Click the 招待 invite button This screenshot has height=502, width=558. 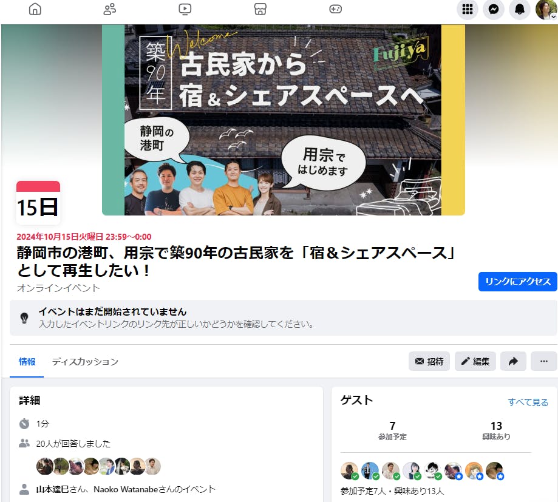tap(429, 361)
